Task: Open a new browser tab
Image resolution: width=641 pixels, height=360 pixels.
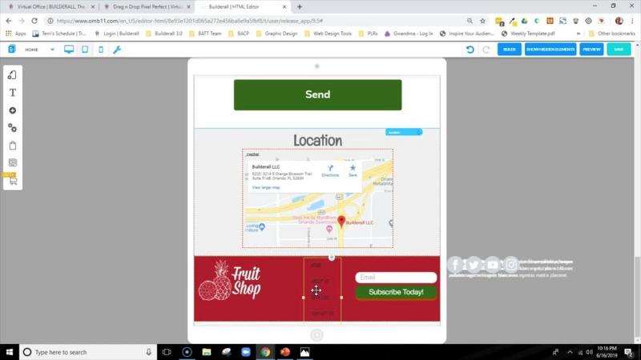Action: coord(300,7)
